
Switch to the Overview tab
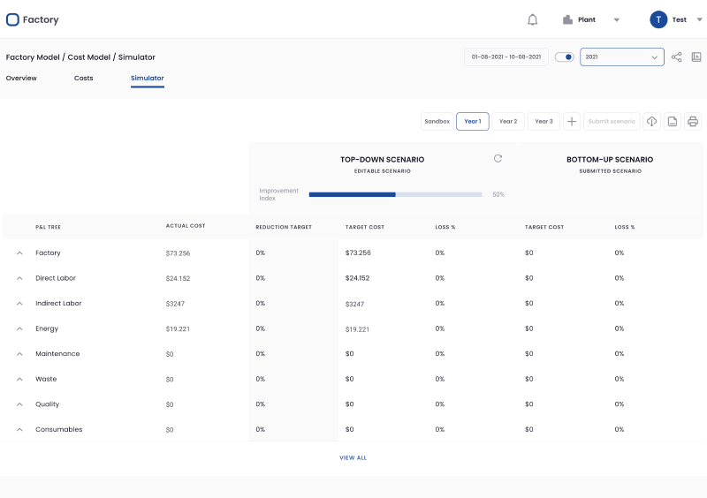pyautogui.click(x=21, y=78)
